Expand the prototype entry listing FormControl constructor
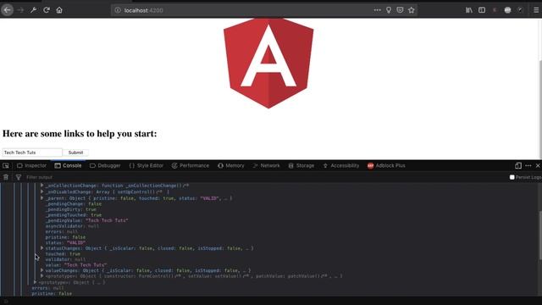The image size is (542, 305). [x=41, y=276]
